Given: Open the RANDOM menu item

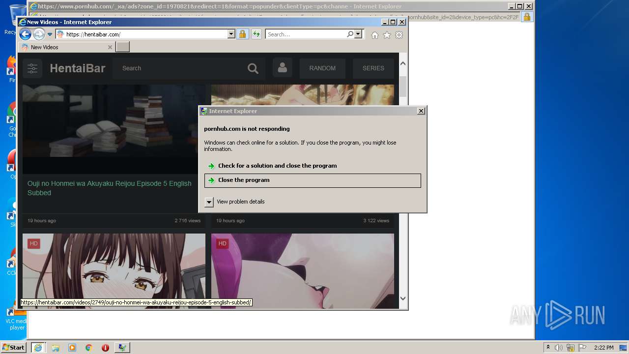Looking at the screenshot, I should tap(322, 68).
